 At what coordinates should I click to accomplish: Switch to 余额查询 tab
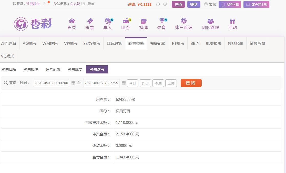(257, 43)
